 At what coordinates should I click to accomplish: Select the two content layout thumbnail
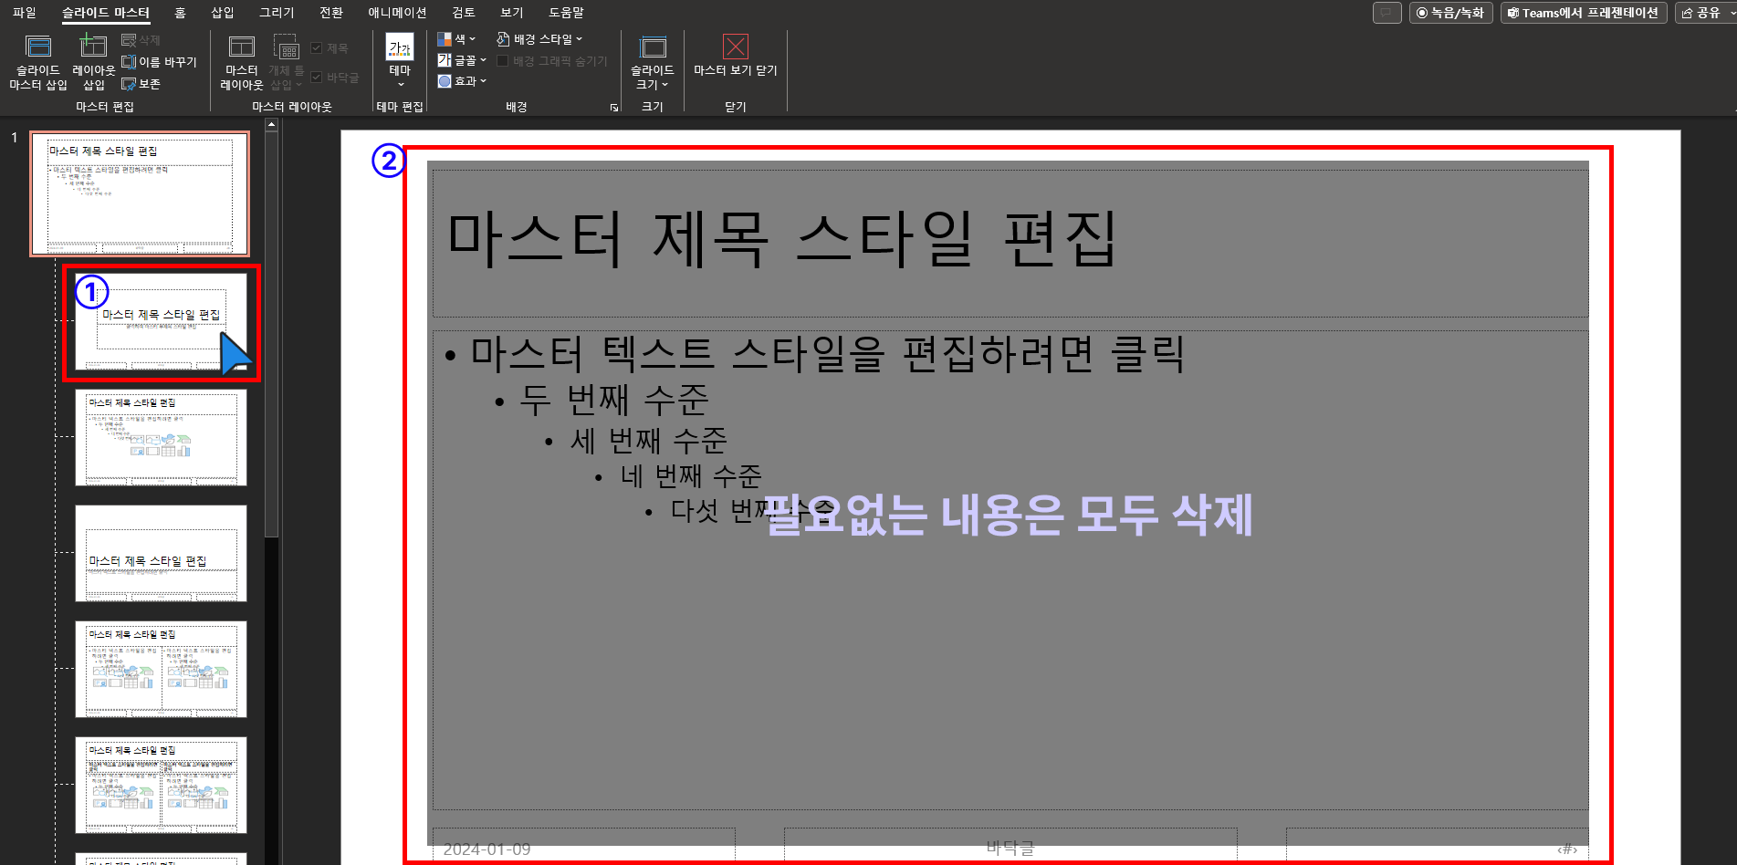(162, 669)
